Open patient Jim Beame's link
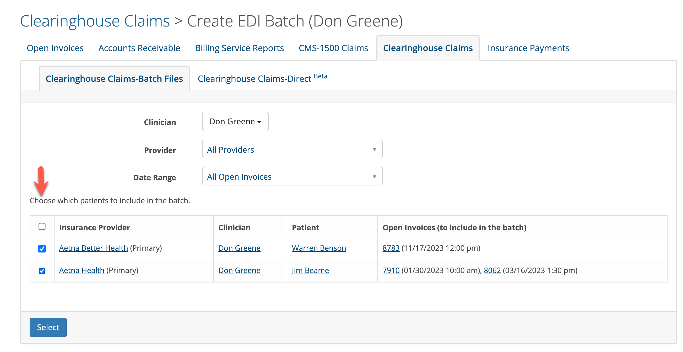683x352 pixels. (x=310, y=270)
